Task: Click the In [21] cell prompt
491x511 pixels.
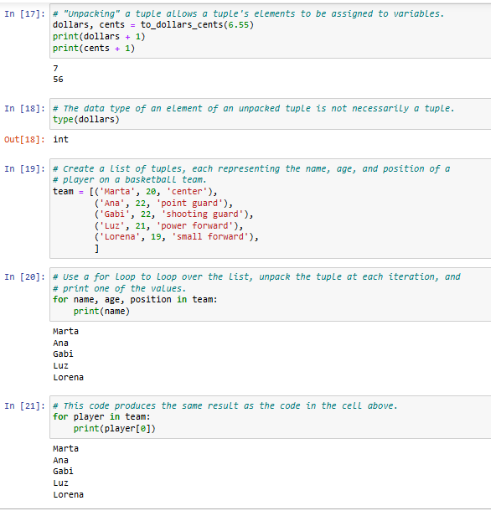Action: coord(24,406)
